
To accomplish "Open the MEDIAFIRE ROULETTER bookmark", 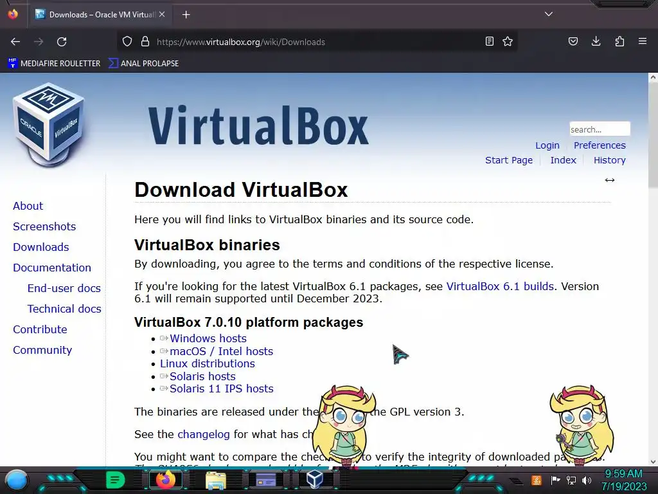I will click(54, 64).
